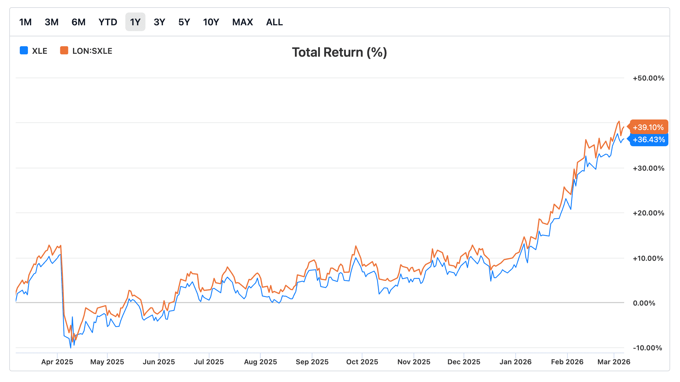The width and height of the screenshot is (680, 382).
Task: Switch chart to 3Y range
Action: [159, 22]
